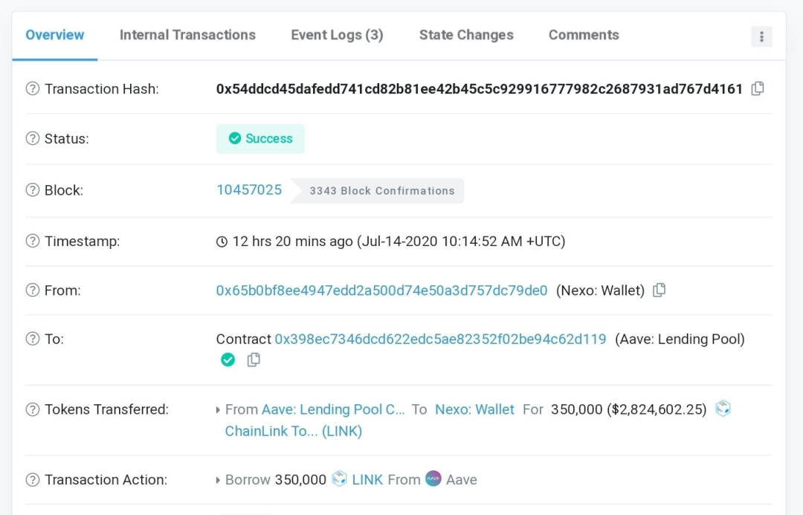The width and height of the screenshot is (803, 515).
Task: Expand the Transaction Action entry arrow
Action: [x=217, y=479]
